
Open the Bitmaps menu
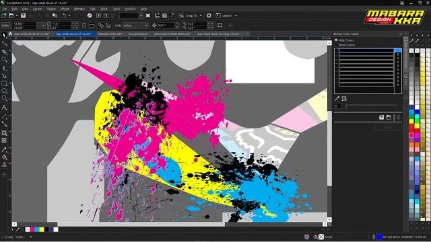click(79, 9)
